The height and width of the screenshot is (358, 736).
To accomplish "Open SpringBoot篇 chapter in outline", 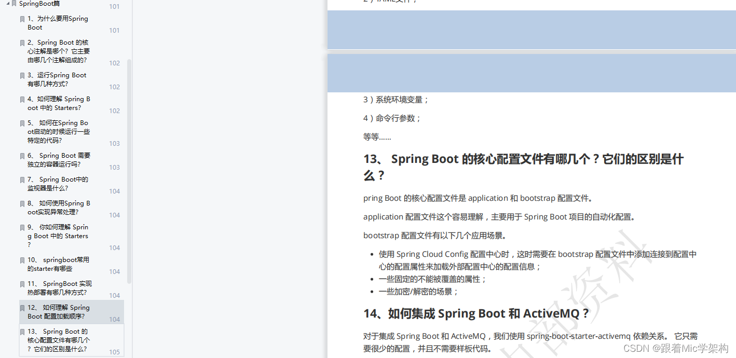I will tap(39, 4).
